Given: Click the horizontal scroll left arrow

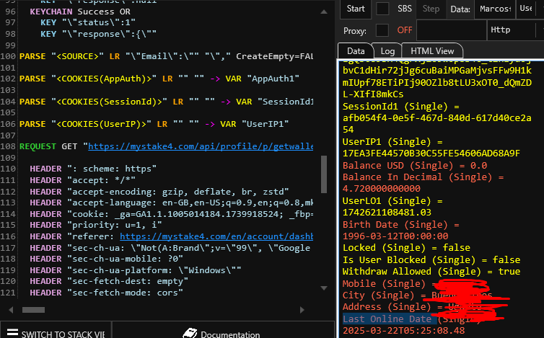Looking at the screenshot, I should click(x=11, y=310).
